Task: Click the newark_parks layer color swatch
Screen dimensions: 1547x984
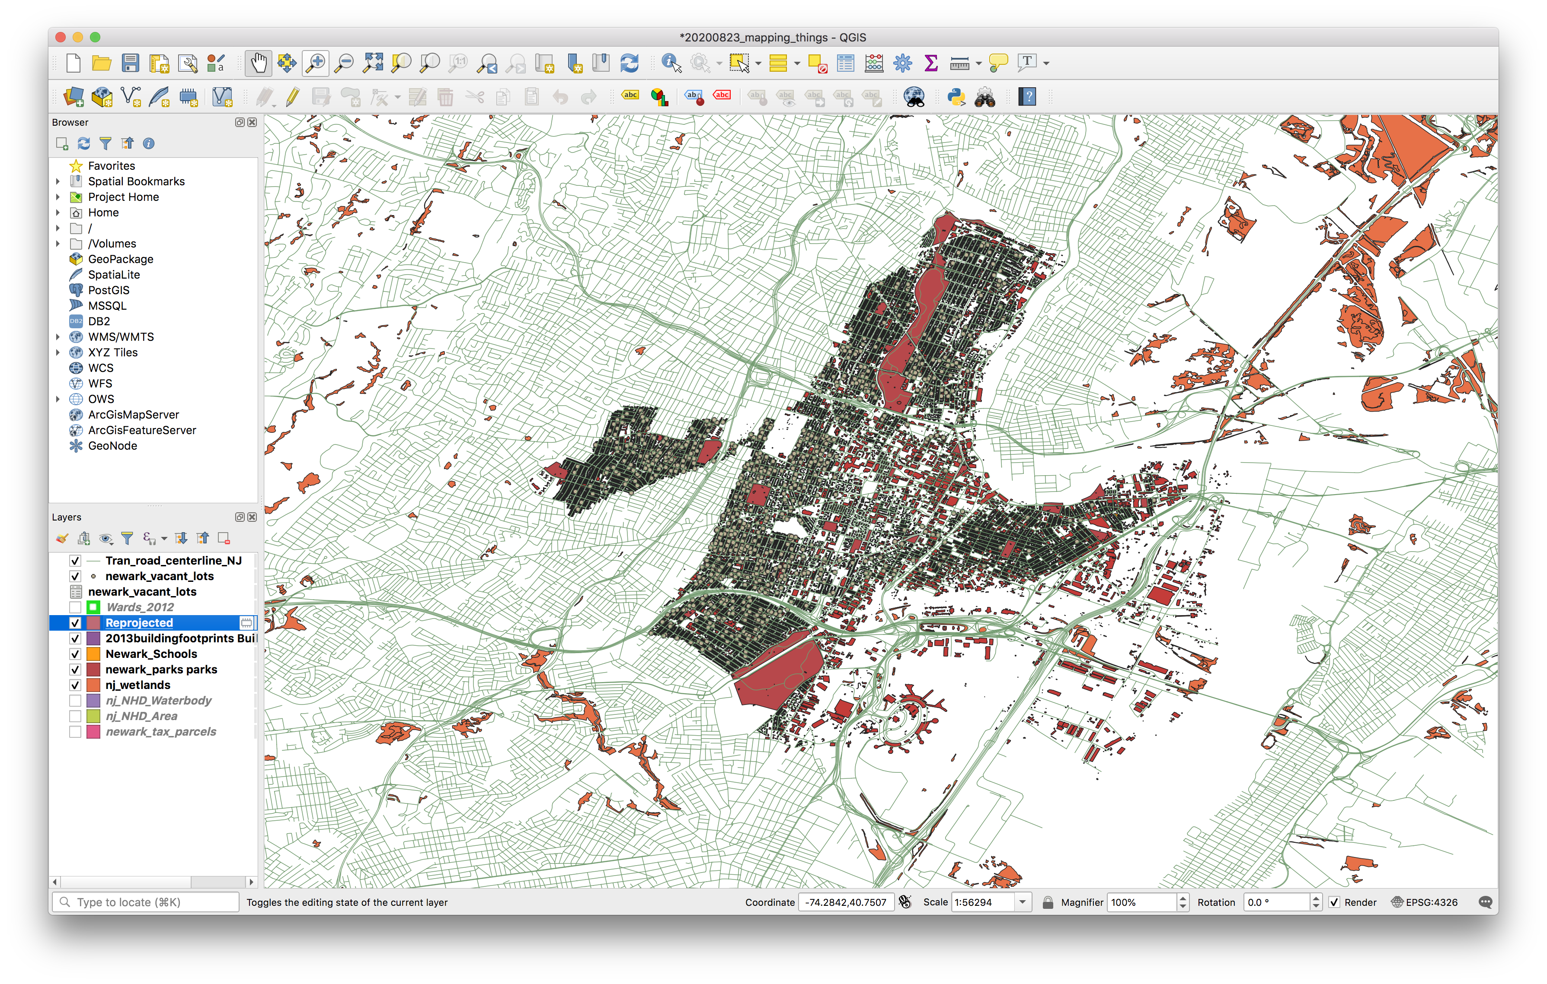Action: tap(93, 670)
